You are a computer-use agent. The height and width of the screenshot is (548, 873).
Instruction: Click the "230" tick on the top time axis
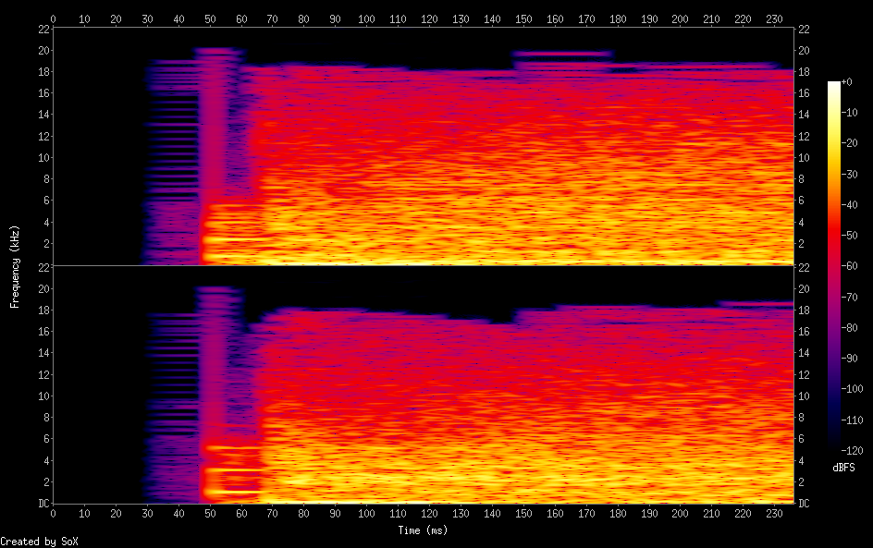point(774,19)
